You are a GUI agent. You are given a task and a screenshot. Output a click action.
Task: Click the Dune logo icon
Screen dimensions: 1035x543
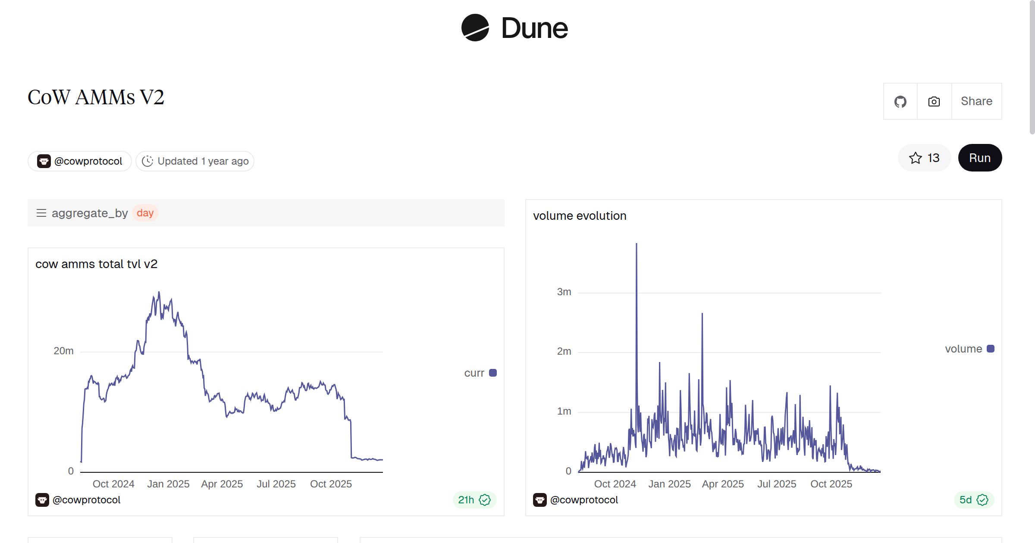(x=475, y=28)
